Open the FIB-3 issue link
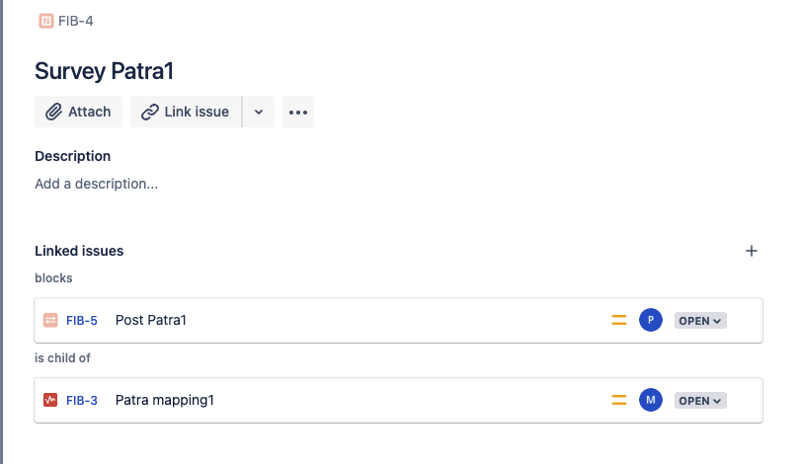 click(x=82, y=401)
